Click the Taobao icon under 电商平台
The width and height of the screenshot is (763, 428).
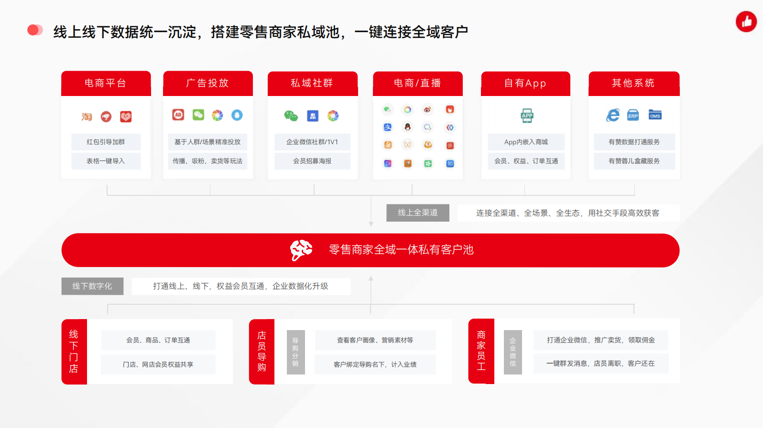coord(87,117)
